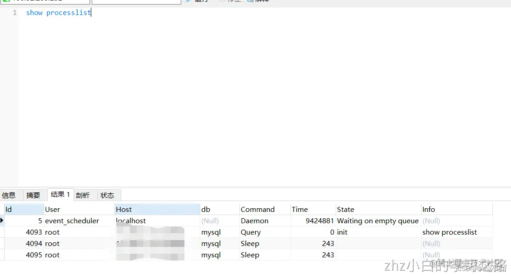Image resolution: width=511 pixels, height=276 pixels.
Task: Select the Sleep command cell in row 4095
Action: click(265, 255)
